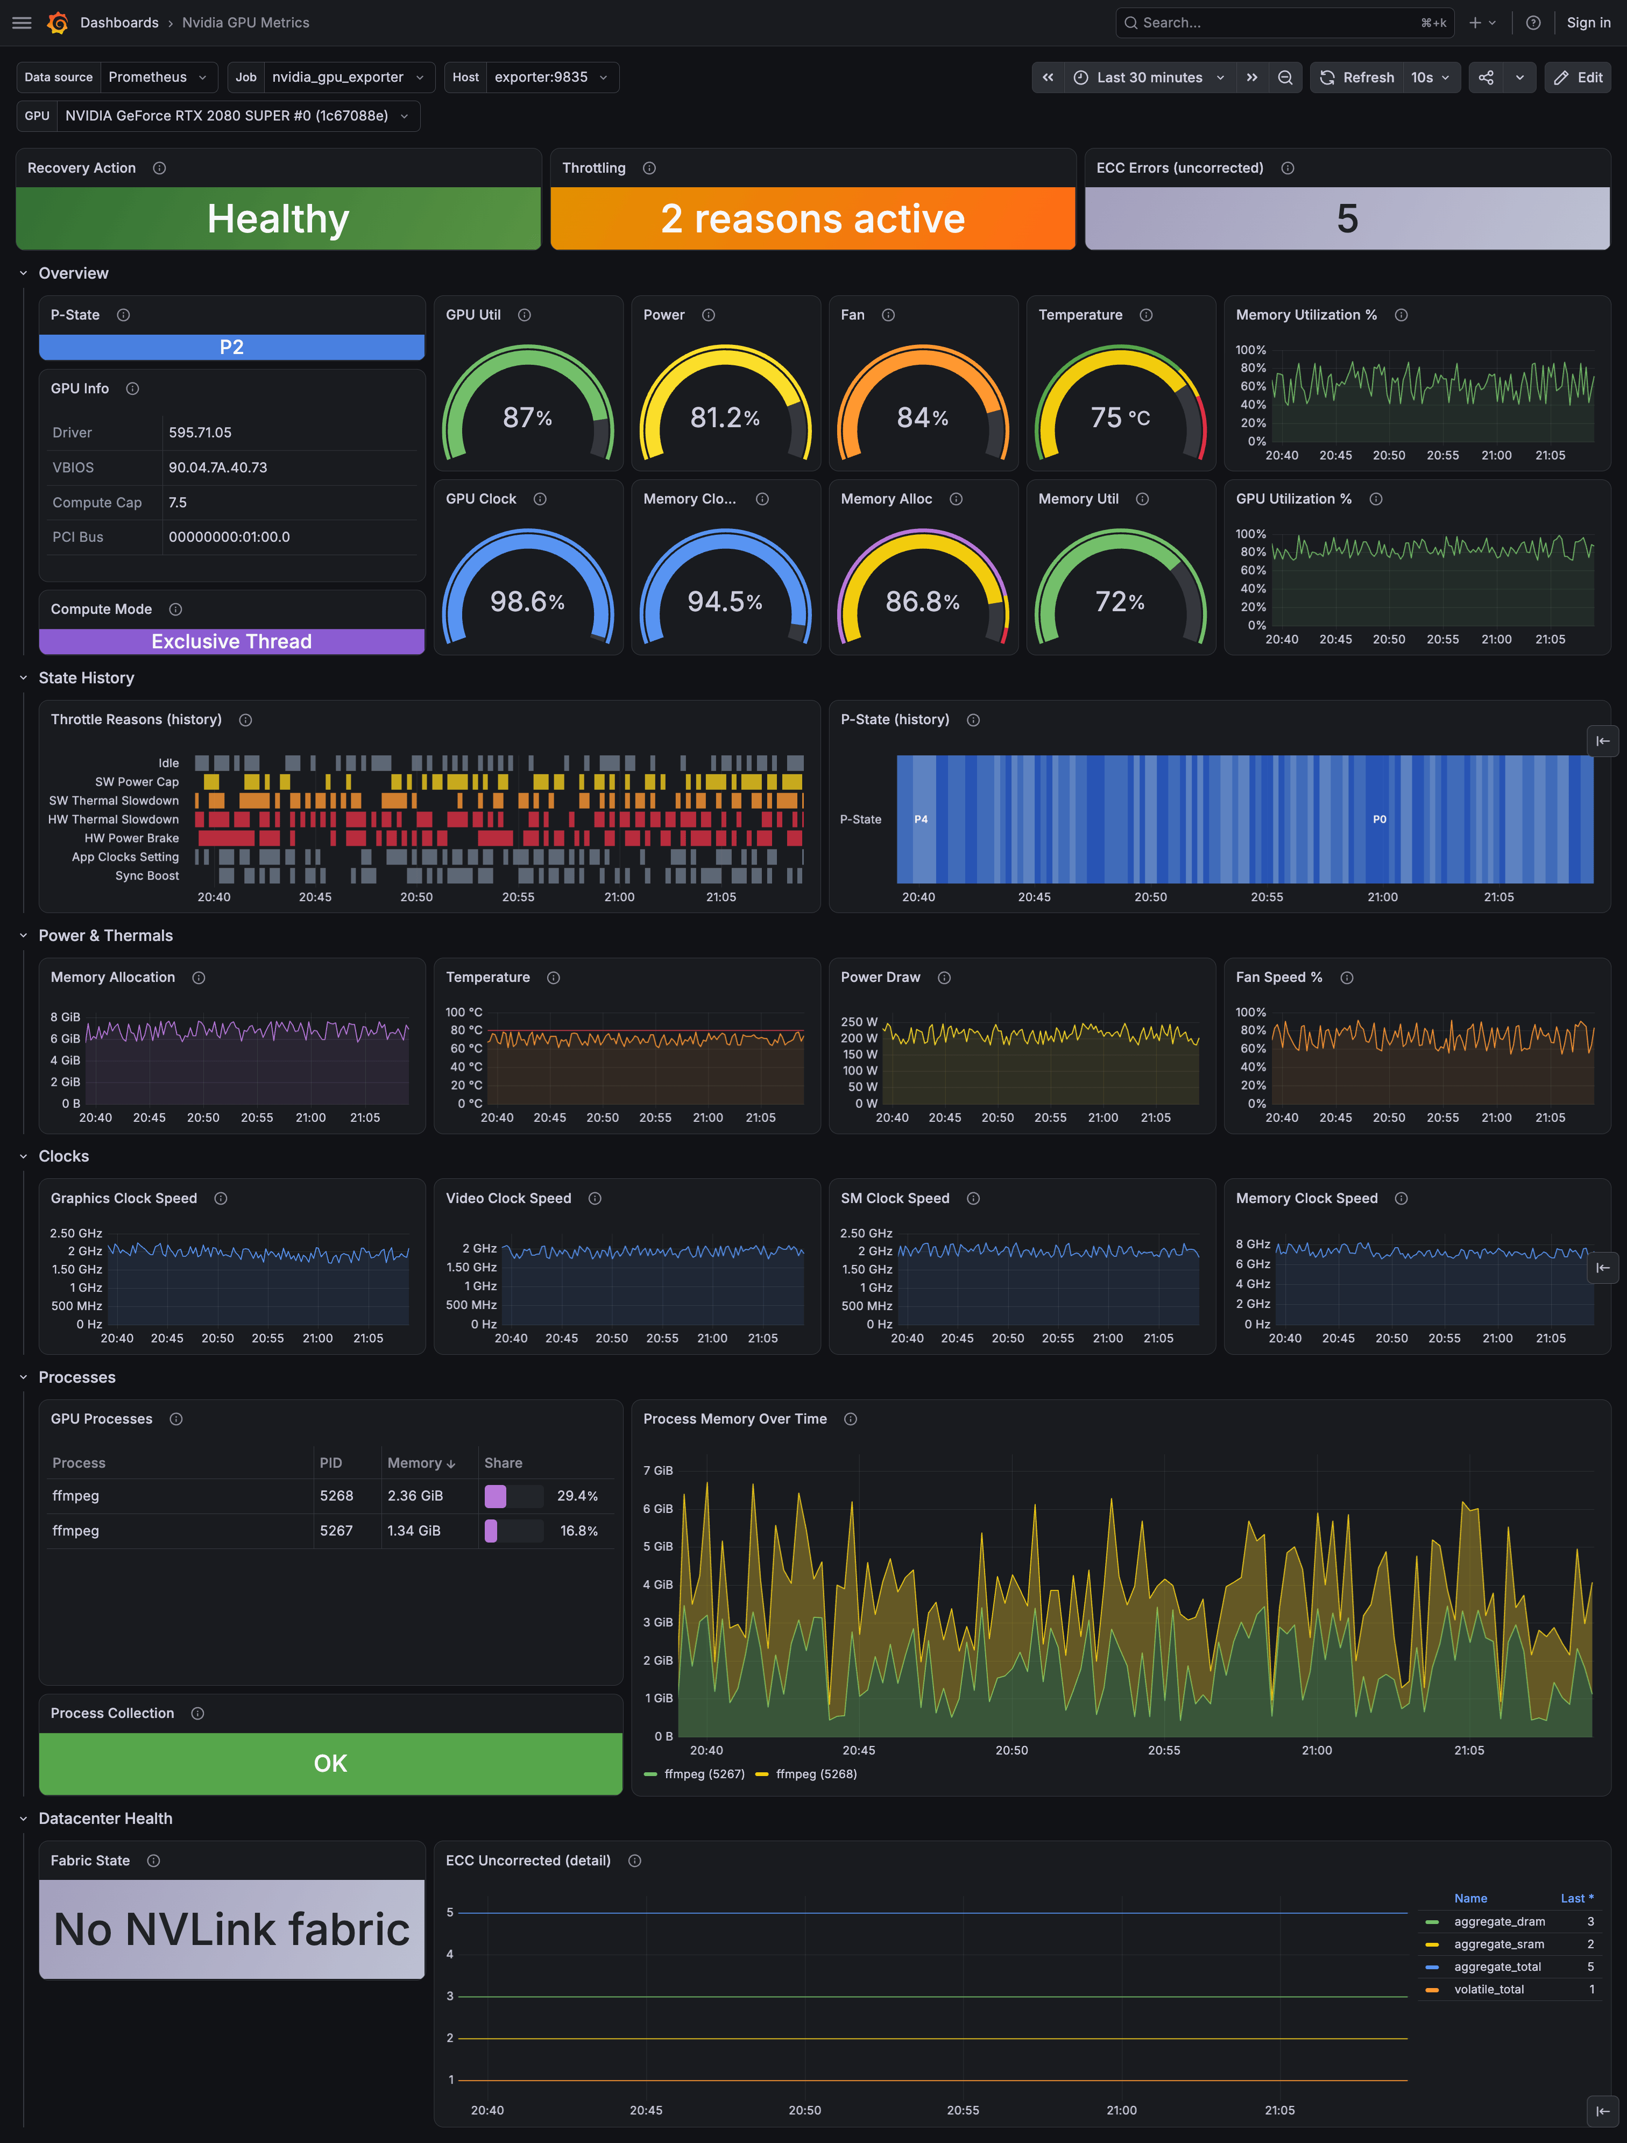Show info for Throttling panel
1627x2143 pixels.
click(x=649, y=168)
